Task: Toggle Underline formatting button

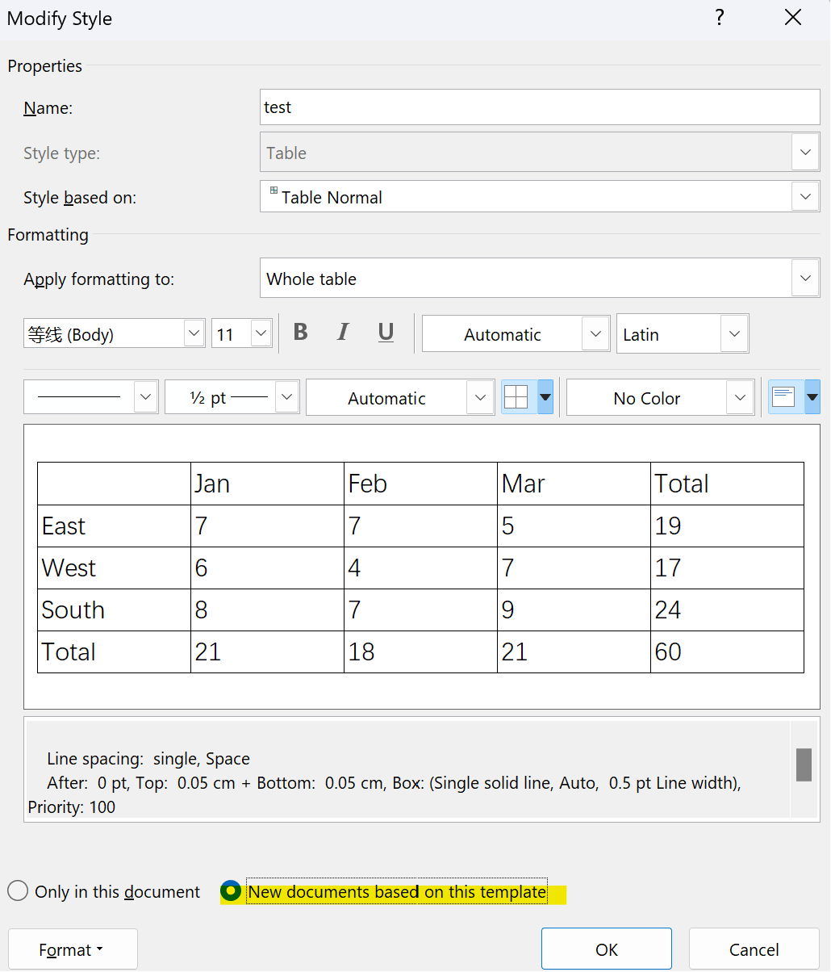Action: click(386, 333)
